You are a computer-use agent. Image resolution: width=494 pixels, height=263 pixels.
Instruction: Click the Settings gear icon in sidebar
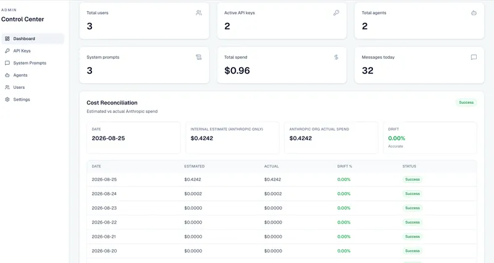click(x=7, y=99)
